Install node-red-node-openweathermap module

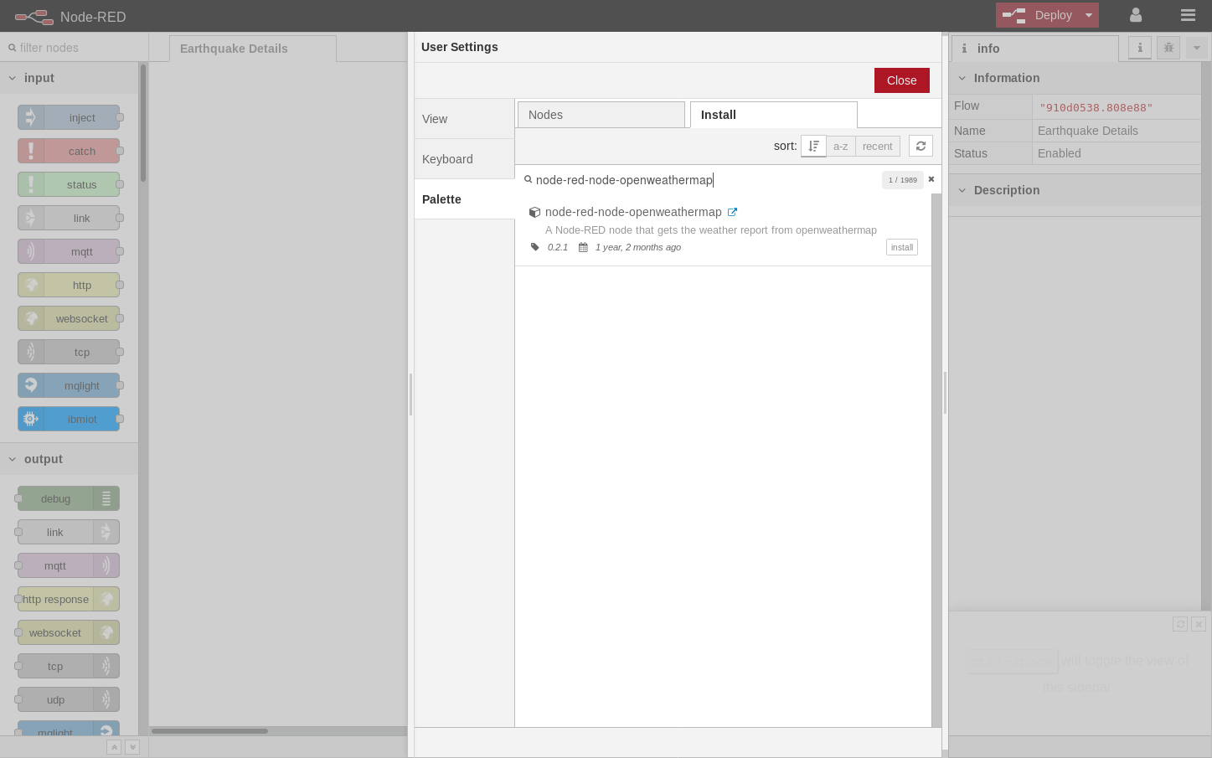[x=902, y=247]
